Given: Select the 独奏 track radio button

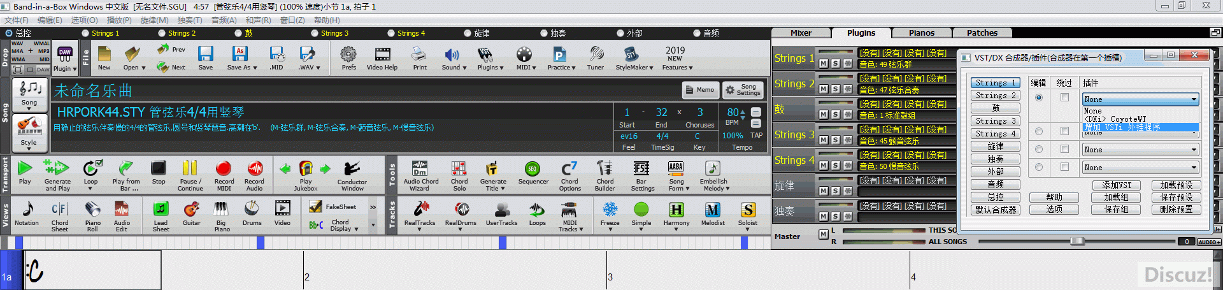Looking at the screenshot, I should click(x=544, y=33).
